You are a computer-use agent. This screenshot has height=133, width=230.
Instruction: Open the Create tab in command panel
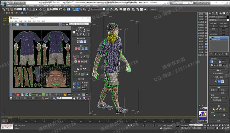[x=210, y=13]
